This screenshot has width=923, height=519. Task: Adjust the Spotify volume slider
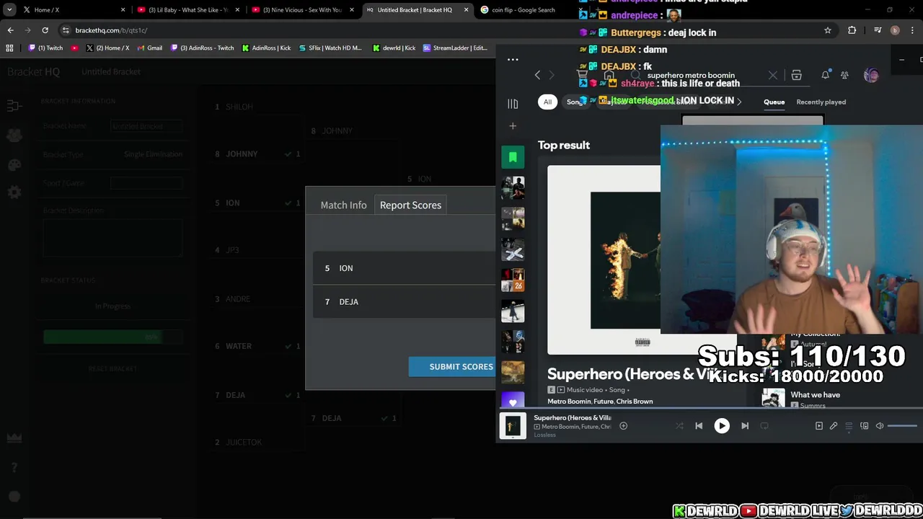click(x=901, y=426)
